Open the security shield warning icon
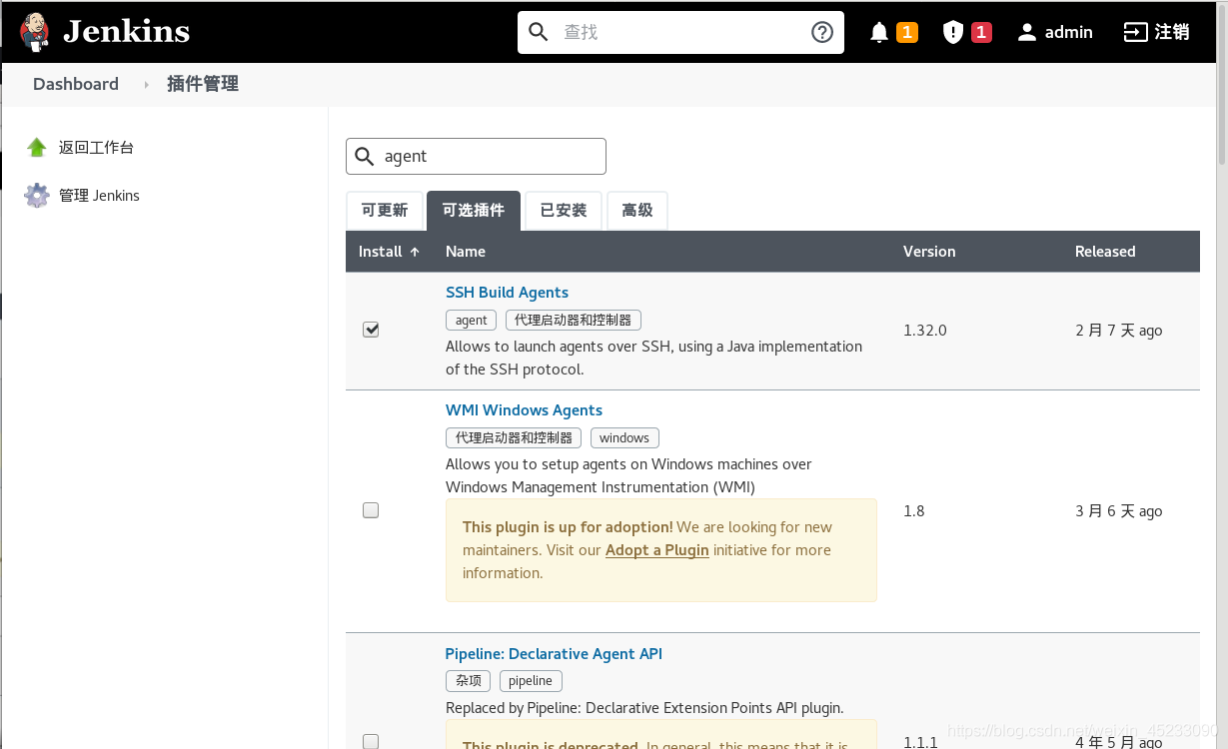The width and height of the screenshot is (1228, 749). click(x=953, y=32)
